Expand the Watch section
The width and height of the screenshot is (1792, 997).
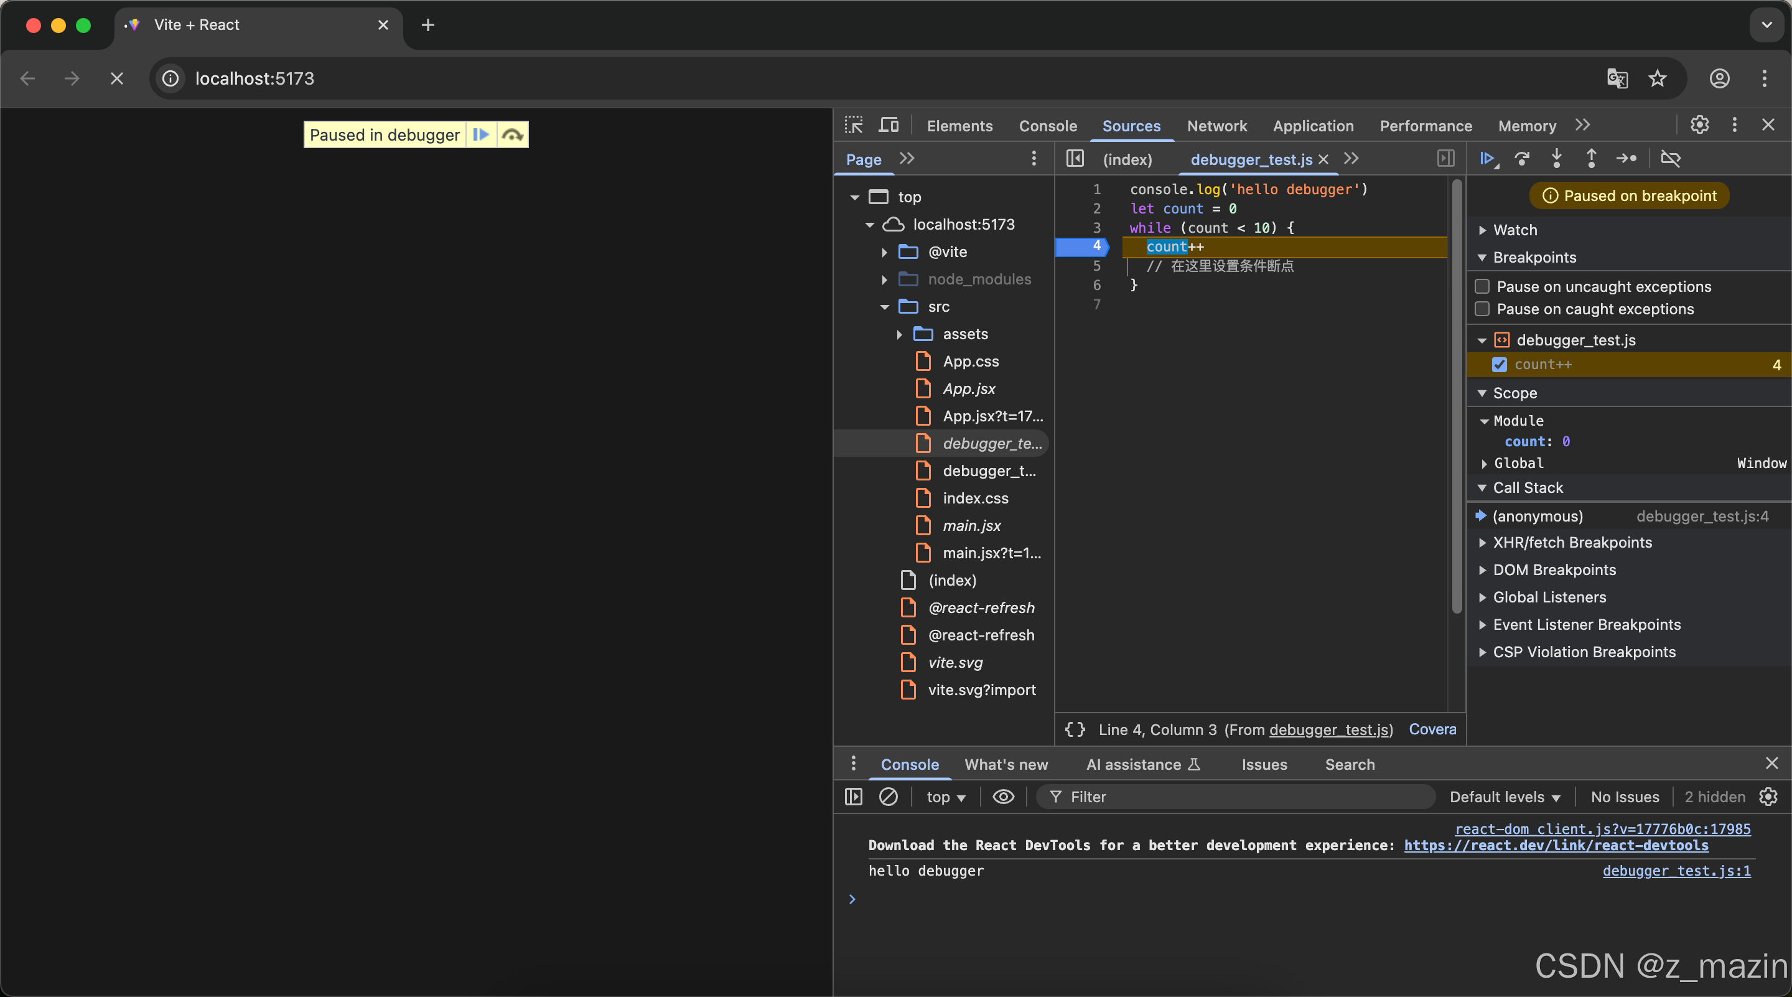1482,230
